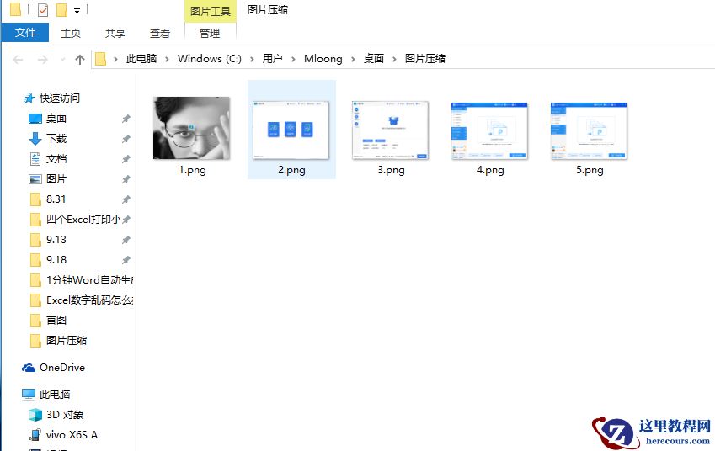
Task: Open 文档 in quick access
Action: click(56, 158)
